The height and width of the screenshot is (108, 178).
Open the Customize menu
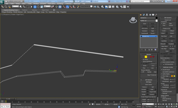(69, 4)
